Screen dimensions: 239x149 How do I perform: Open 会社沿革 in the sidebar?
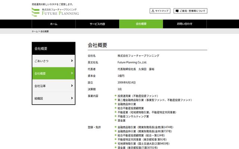[x=53, y=86]
